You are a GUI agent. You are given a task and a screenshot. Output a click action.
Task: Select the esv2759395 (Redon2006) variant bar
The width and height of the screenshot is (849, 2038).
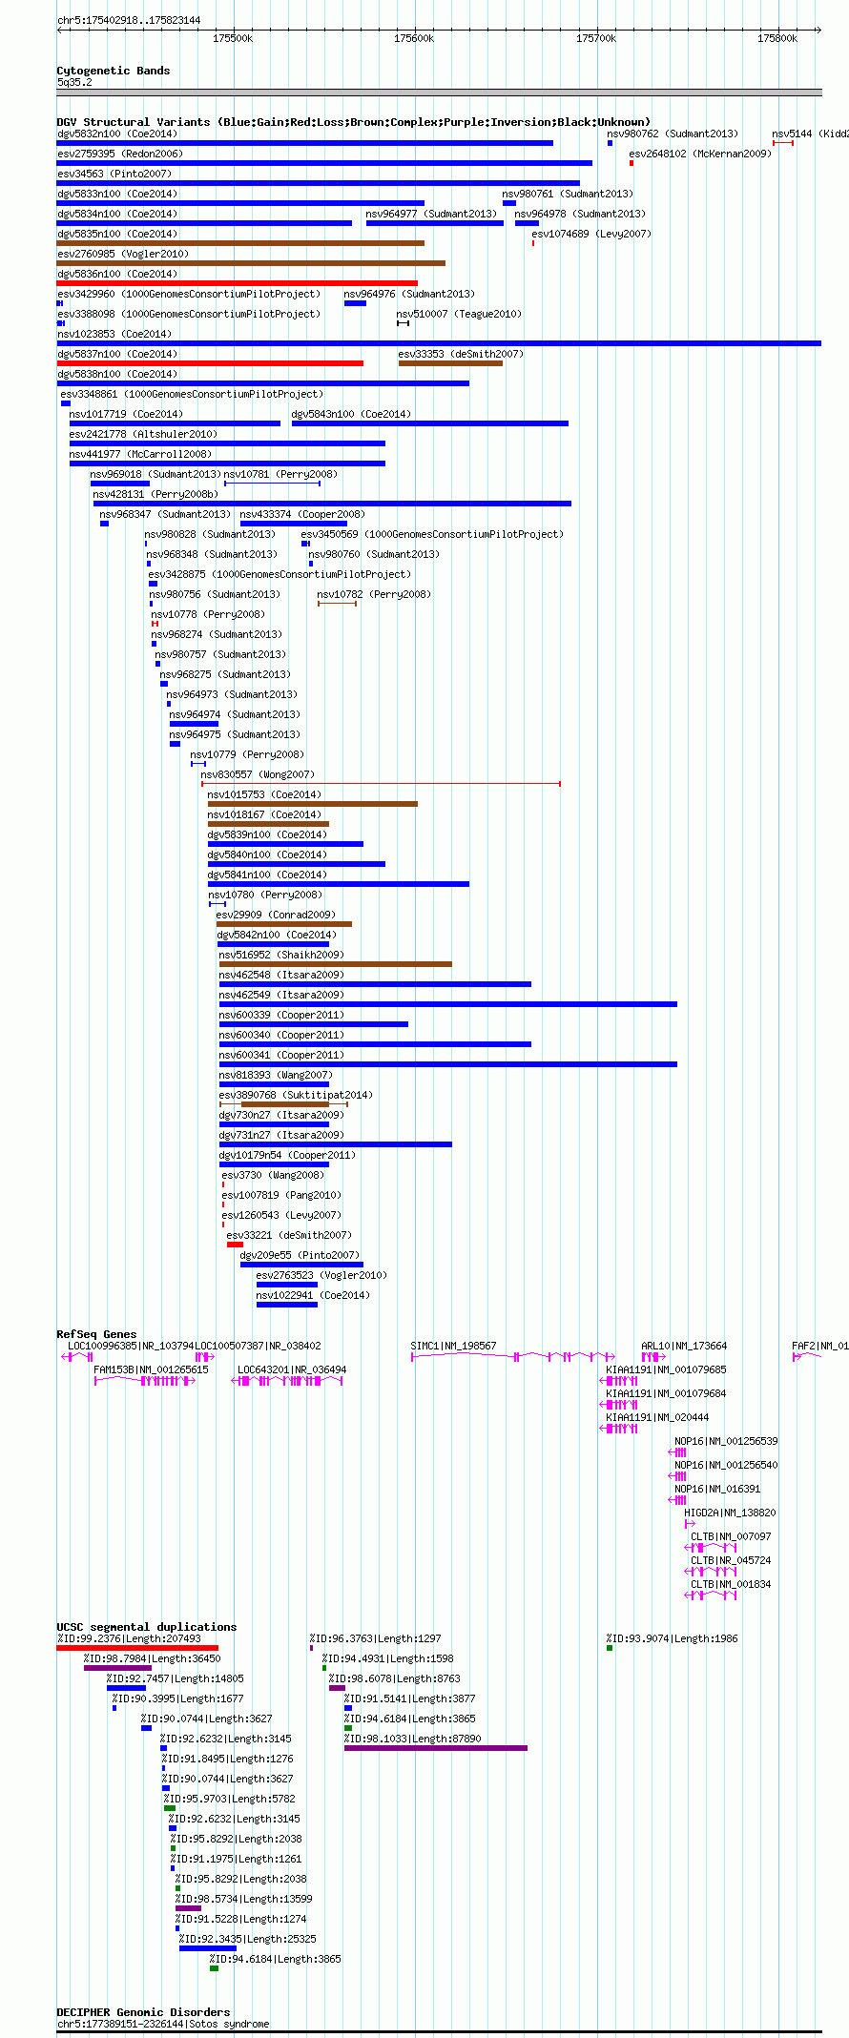click(x=324, y=163)
